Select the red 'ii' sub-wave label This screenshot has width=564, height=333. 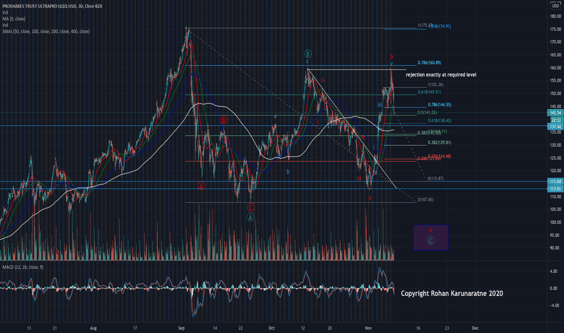(323, 81)
